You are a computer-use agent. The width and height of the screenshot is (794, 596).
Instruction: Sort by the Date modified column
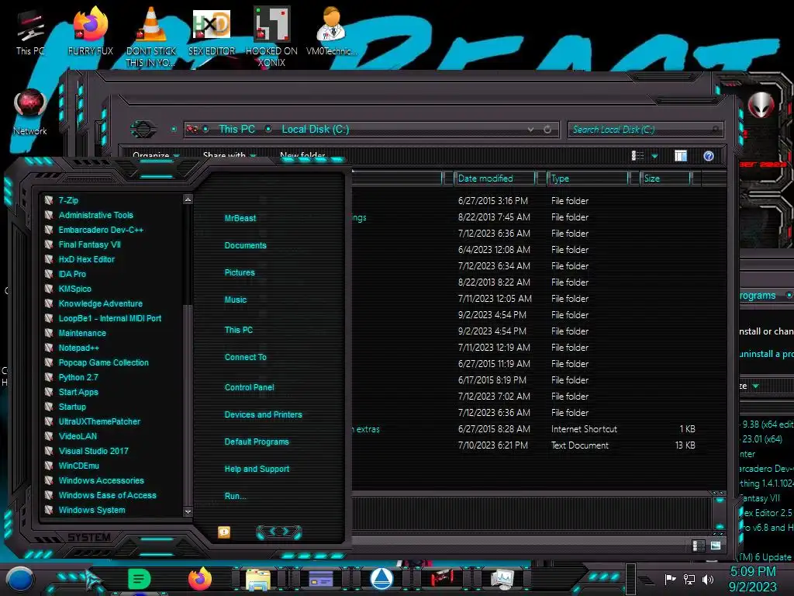pyautogui.click(x=494, y=178)
